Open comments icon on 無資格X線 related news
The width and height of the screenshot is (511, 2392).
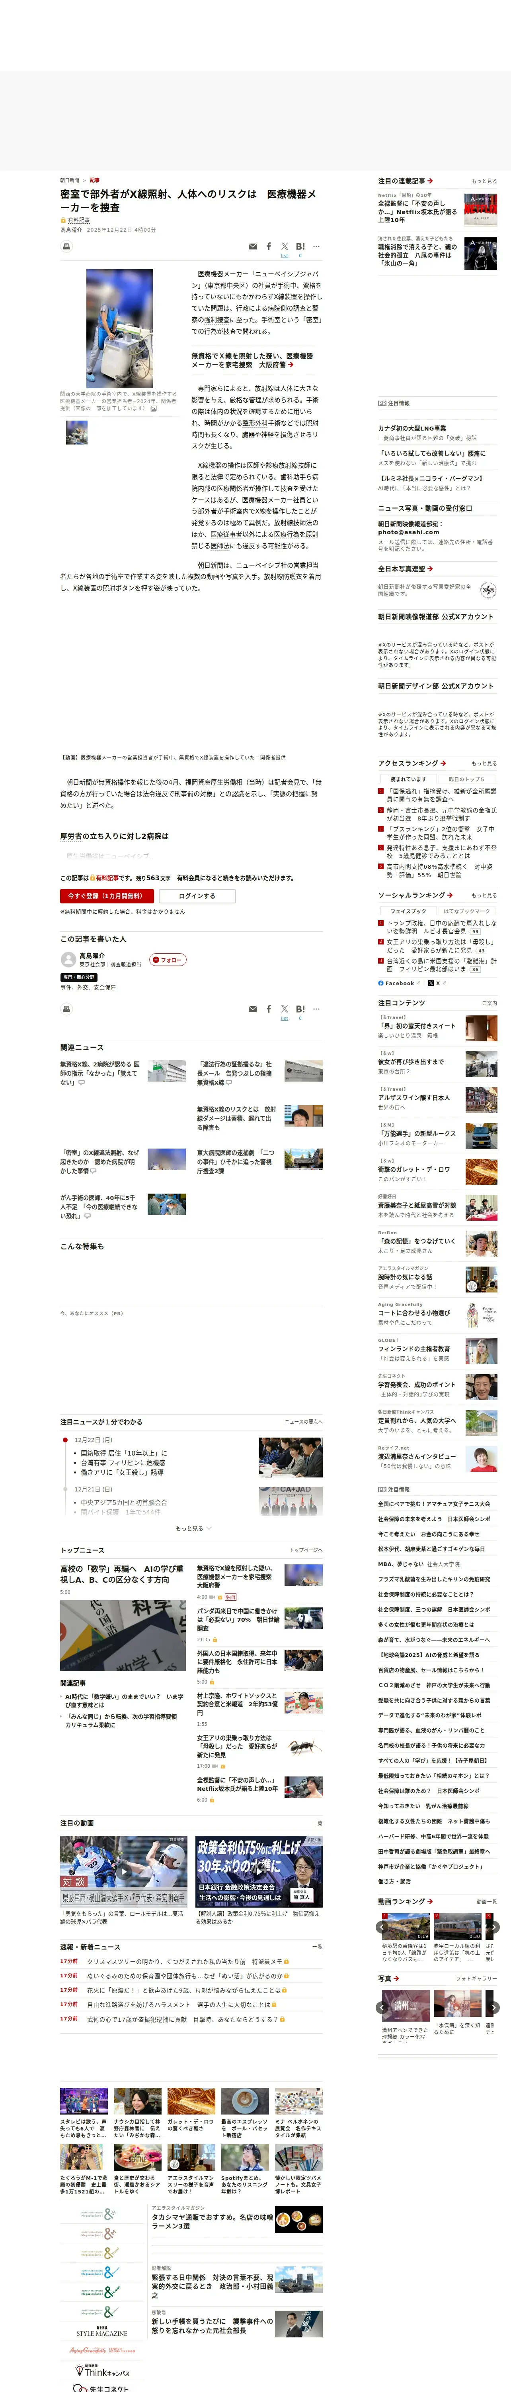pos(81,1083)
